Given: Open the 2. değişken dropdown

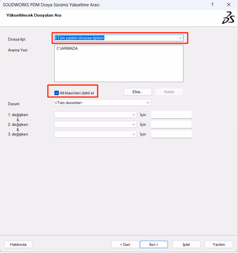Looking at the screenshot, I should pyautogui.click(x=95, y=124).
